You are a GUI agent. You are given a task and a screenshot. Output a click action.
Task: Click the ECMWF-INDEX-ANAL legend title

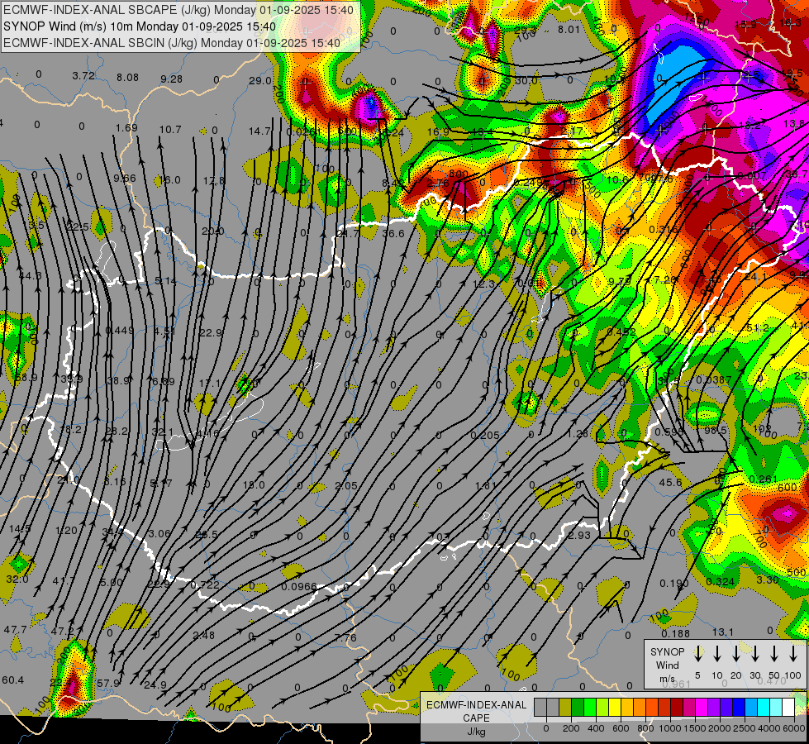pos(476,705)
